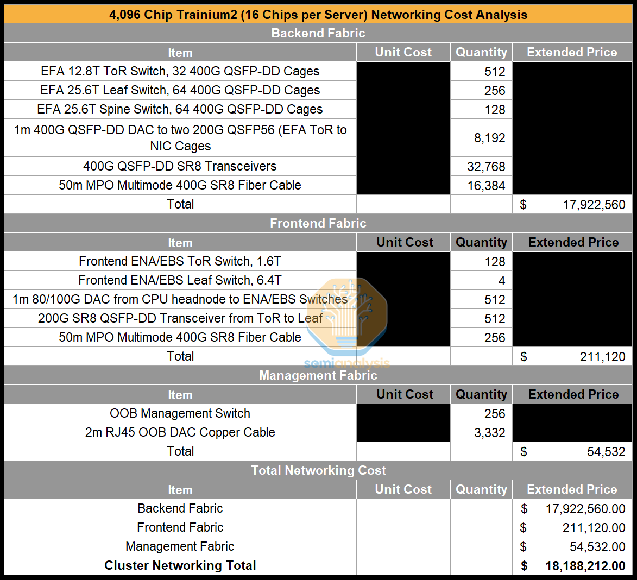Select the EFA 12.8T ToR Switch row label
The width and height of the screenshot is (637, 580).
click(180, 72)
